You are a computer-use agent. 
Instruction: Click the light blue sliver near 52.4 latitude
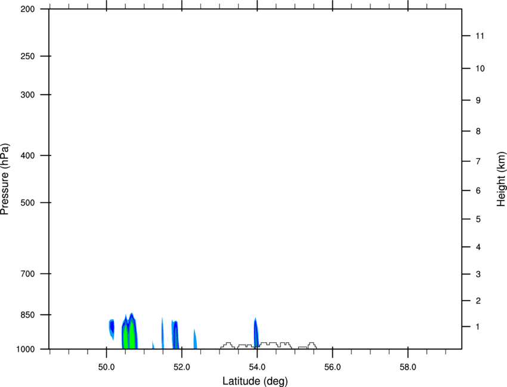tap(195, 339)
